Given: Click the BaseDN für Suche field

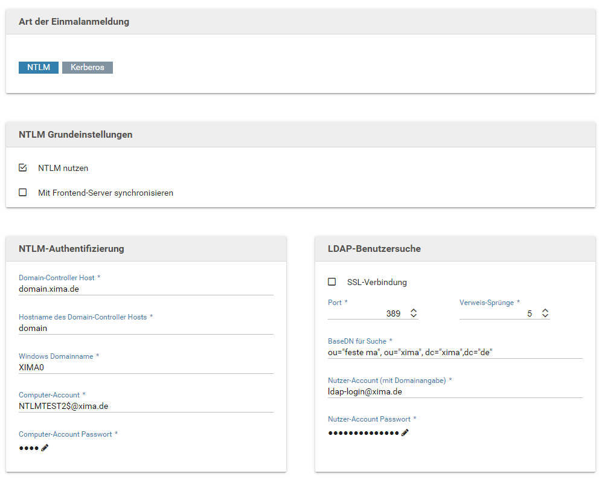Looking at the screenshot, I should (x=455, y=352).
